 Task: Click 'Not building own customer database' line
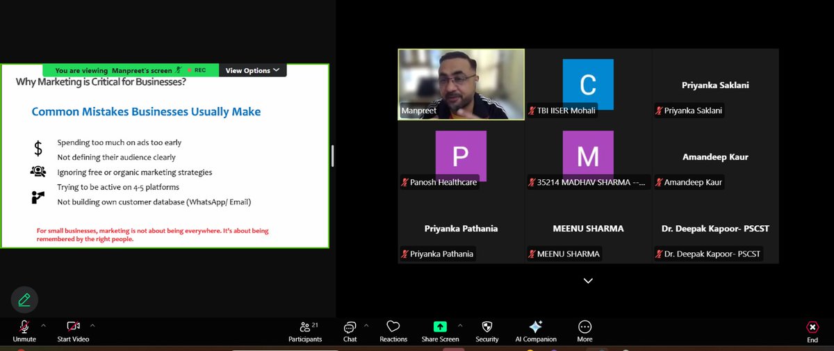coord(154,202)
